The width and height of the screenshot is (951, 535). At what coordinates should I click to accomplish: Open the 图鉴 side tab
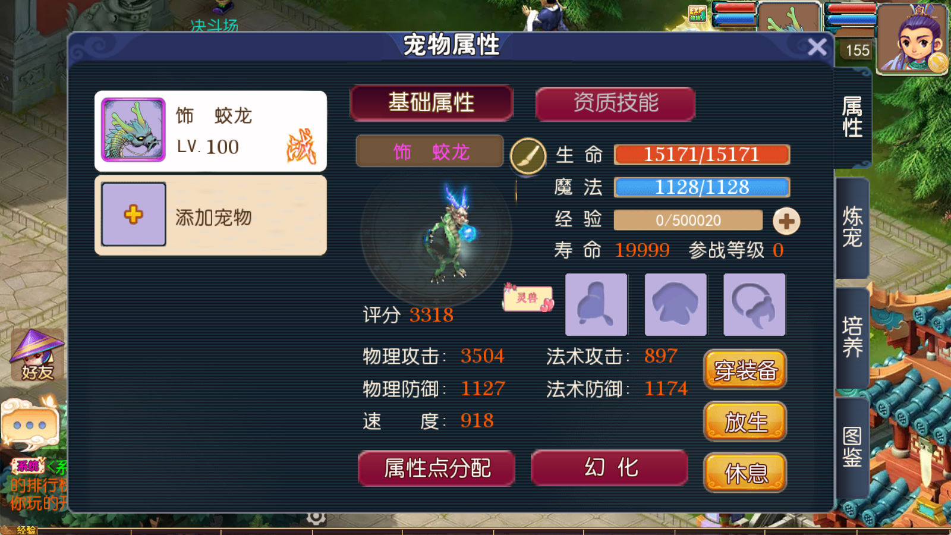tap(852, 447)
